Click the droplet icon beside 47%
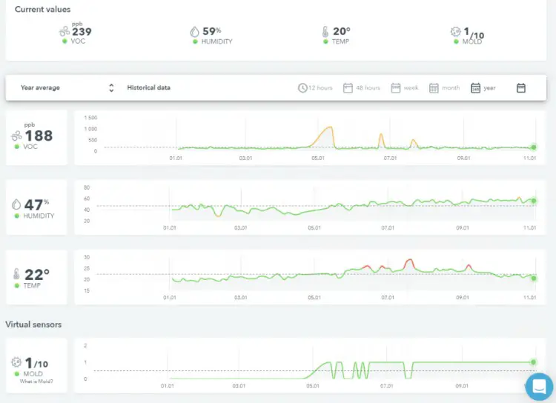 16,204
